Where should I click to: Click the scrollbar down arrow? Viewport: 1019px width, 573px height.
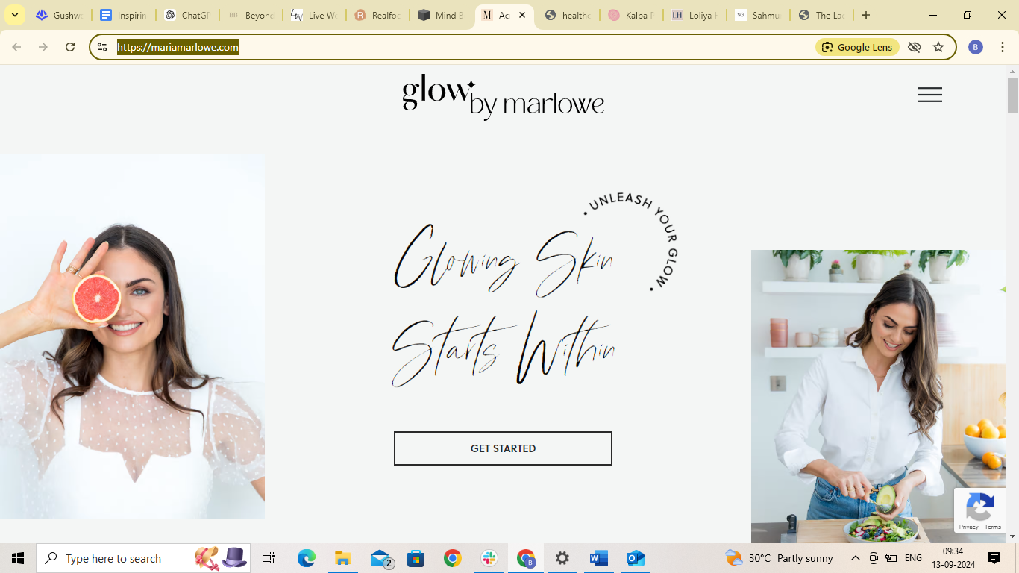pos(1012,536)
